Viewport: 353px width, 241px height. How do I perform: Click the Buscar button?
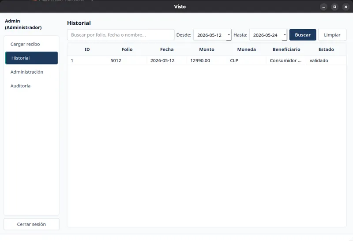(303, 35)
